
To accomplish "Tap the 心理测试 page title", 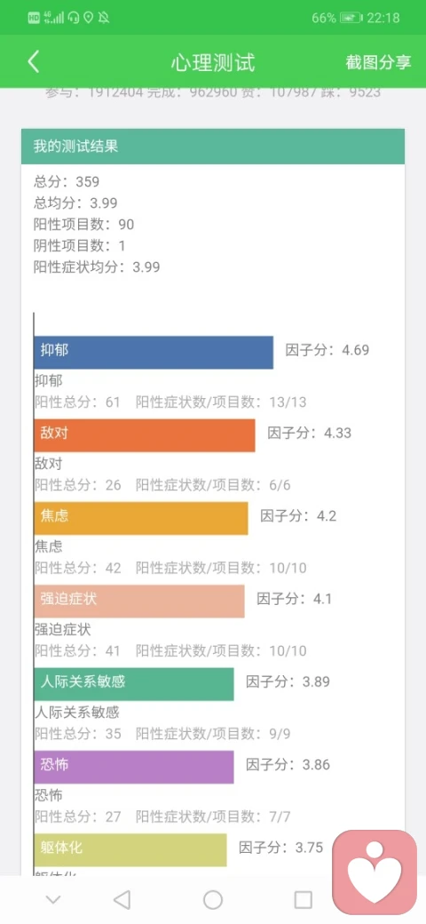I will point(213,62).
